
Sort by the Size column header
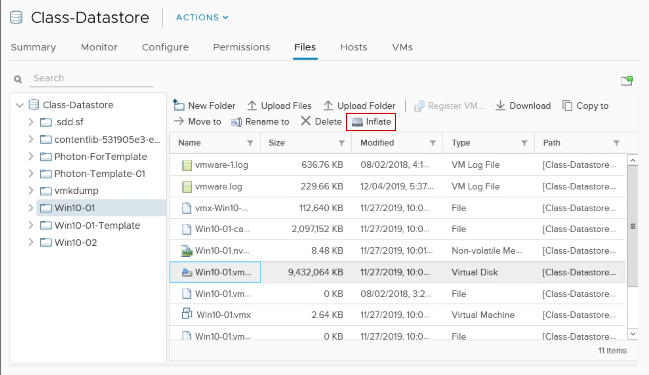277,143
